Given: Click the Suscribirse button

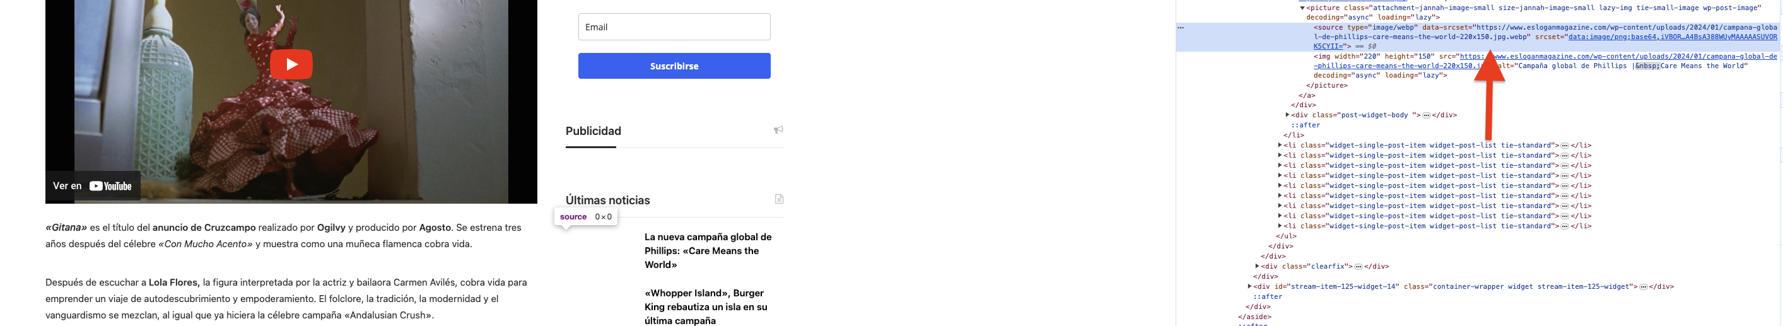Looking at the screenshot, I should pos(674,66).
